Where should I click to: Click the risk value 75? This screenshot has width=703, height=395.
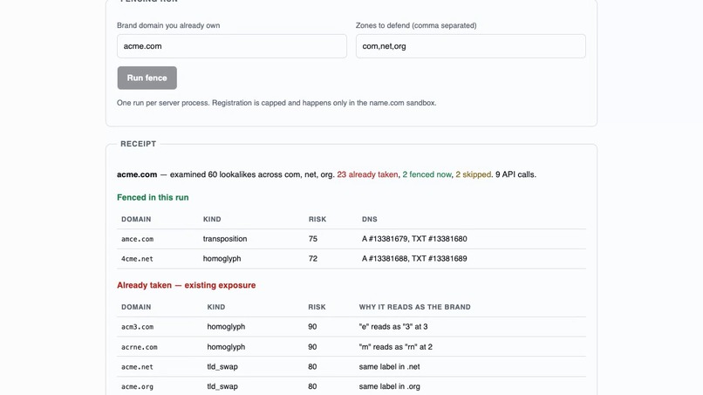pos(313,239)
